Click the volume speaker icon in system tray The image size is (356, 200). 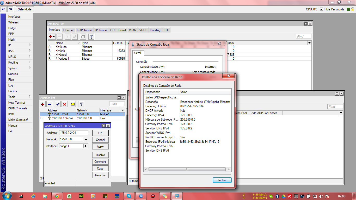point(321,196)
